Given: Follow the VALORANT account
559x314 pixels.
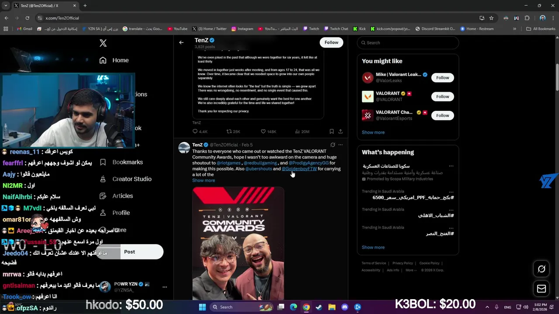Looking at the screenshot, I should tap(442, 96).
